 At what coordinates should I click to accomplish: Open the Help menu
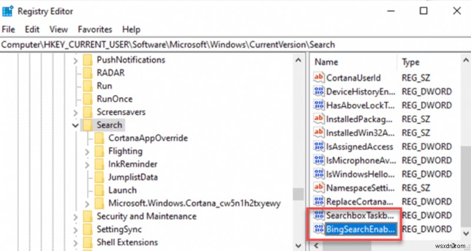tap(131, 29)
